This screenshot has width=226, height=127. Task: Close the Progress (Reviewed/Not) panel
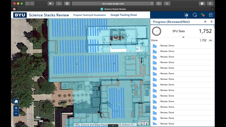tap(211, 22)
